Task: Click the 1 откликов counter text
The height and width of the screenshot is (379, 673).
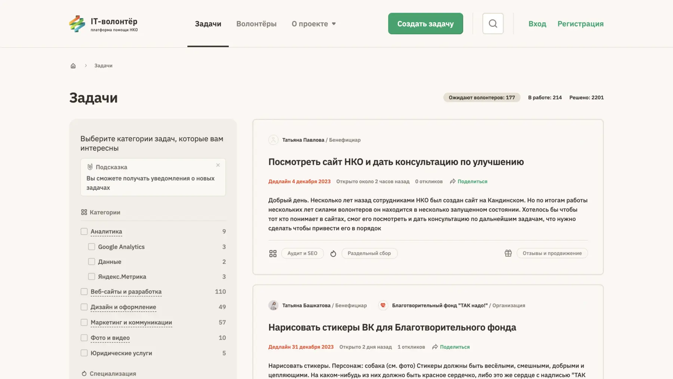Action: (411, 347)
